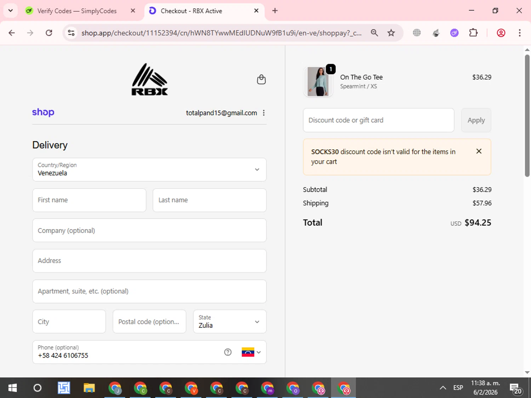Open the blue maze app on the taskbar
The height and width of the screenshot is (398, 531).
pyautogui.click(x=64, y=388)
